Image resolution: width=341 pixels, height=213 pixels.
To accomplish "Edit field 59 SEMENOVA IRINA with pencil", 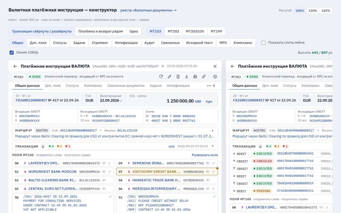I will click(213, 163).
